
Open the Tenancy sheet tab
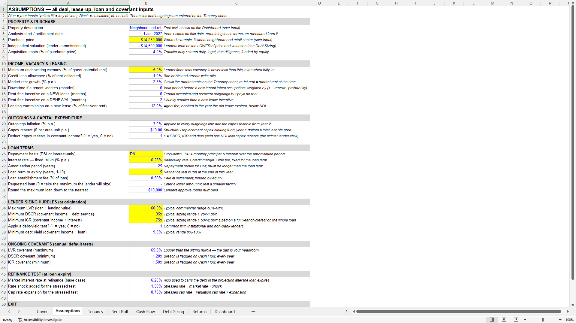click(95, 312)
